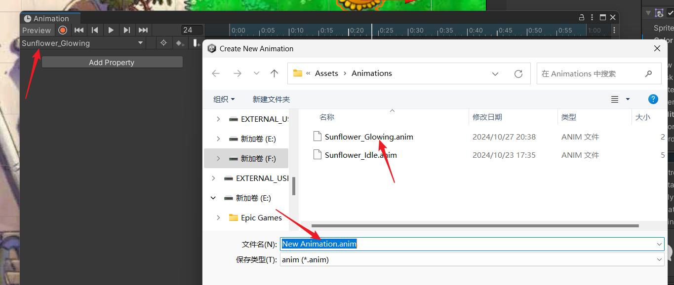Expand the 新加卷 (F:) drive node
Image resolution: width=674 pixels, height=285 pixels.
pyautogui.click(x=218, y=158)
